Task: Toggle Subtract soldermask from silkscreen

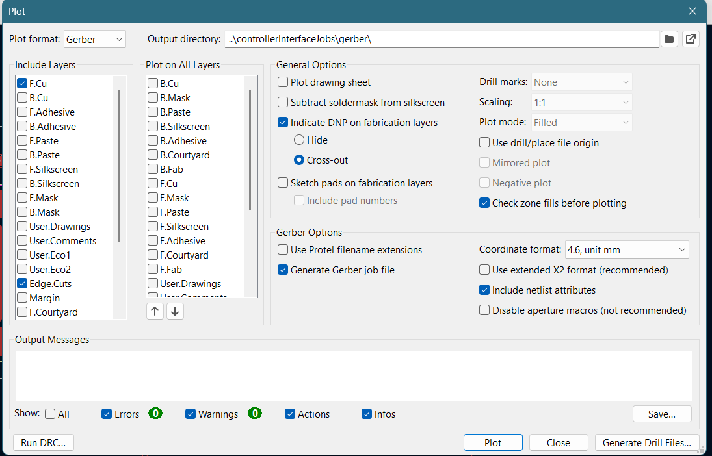Action: click(283, 102)
